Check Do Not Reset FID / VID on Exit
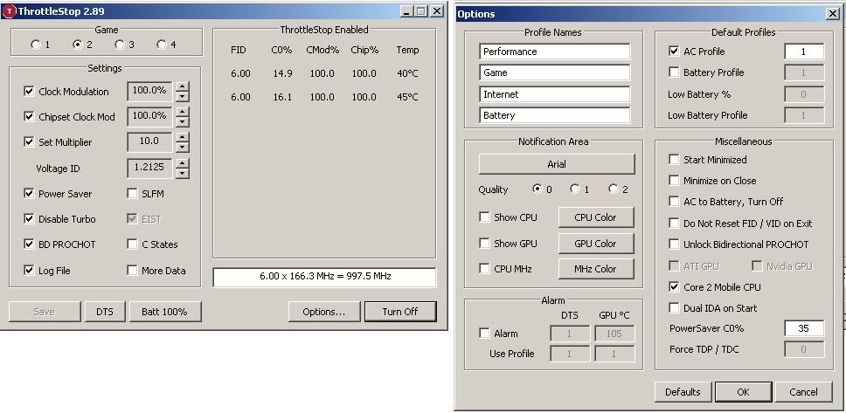This screenshot has width=846, height=413. (x=673, y=224)
